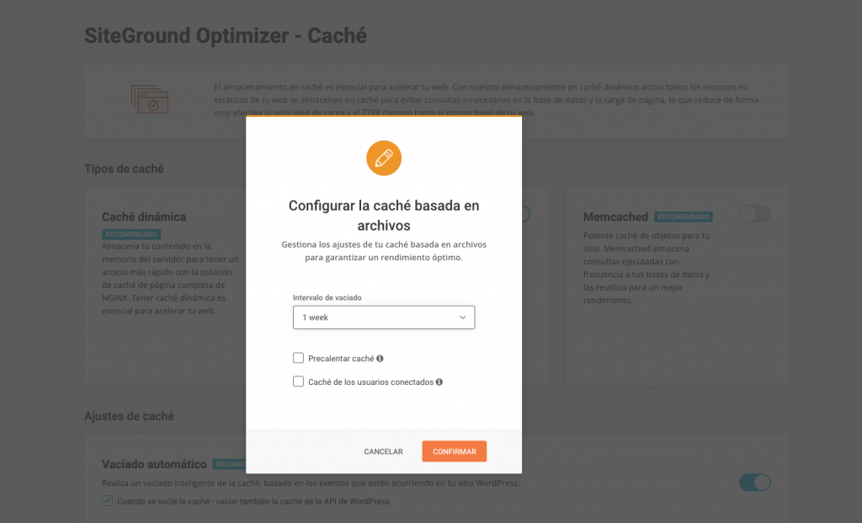Click the cache browser icon in header
The width and height of the screenshot is (862, 523).
[150, 99]
